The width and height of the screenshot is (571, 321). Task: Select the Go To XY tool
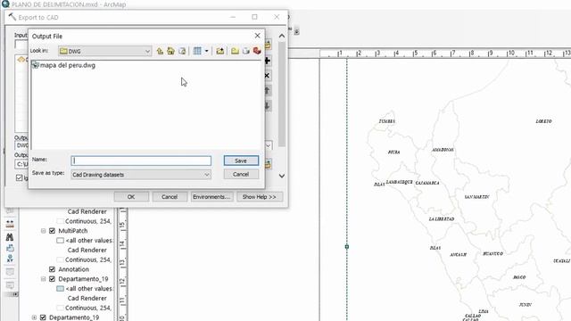tap(10, 259)
